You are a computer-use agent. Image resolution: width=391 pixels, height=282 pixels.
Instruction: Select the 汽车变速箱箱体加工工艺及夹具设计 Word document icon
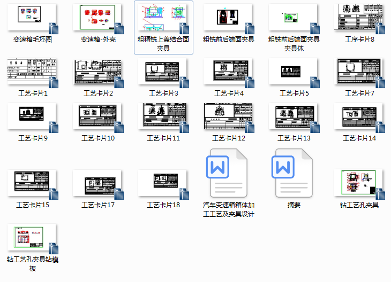pyautogui.click(x=227, y=173)
